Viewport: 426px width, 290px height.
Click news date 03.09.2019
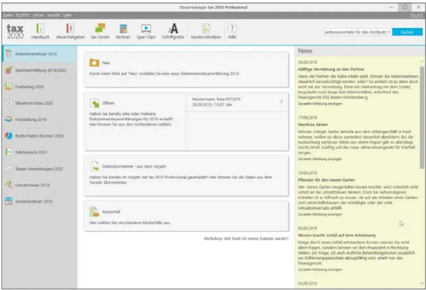point(307,284)
